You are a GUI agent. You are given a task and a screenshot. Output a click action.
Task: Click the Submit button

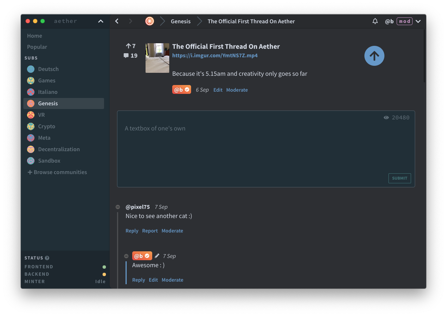point(400,178)
